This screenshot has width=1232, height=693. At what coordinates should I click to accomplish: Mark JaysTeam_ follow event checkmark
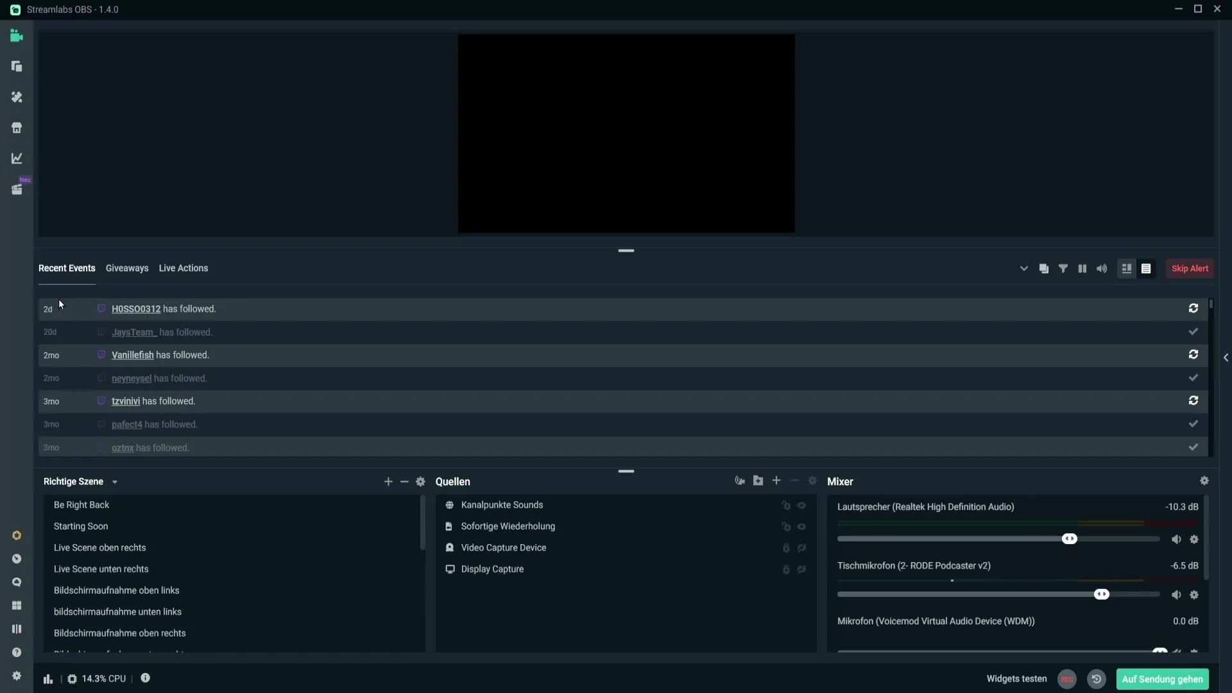[x=1193, y=332]
